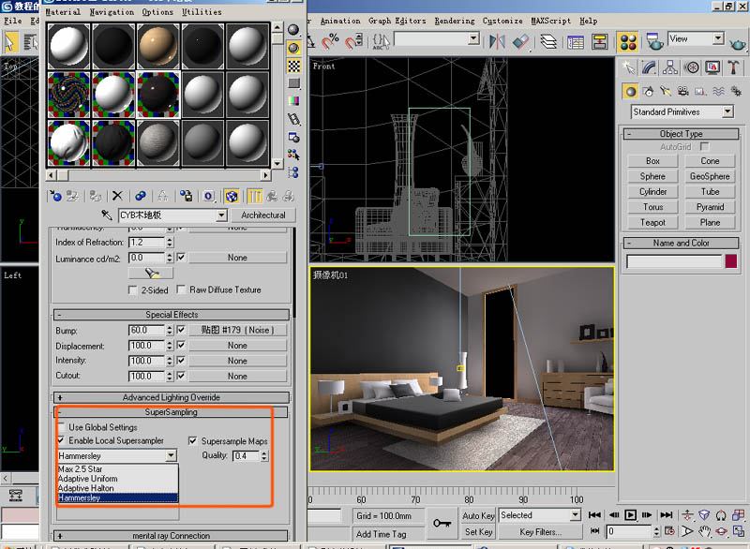Screen dimensions: 750x549
Task: Click the Quick Render teapot icon
Action: pos(738,44)
